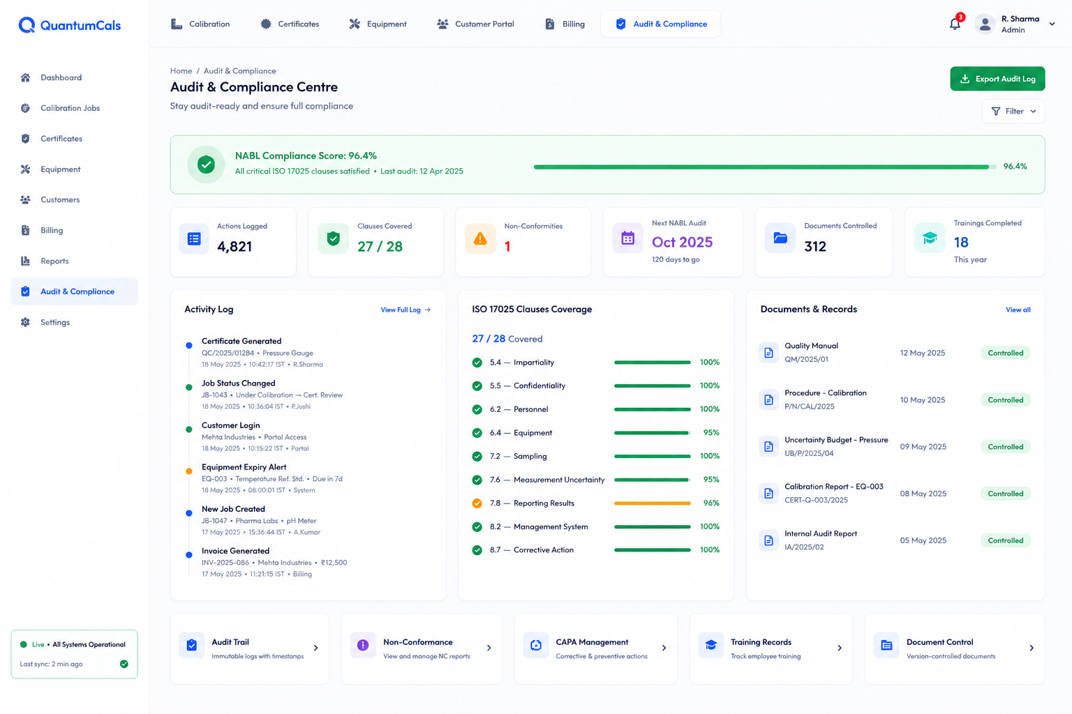Open notifications bell icon

[x=955, y=24]
